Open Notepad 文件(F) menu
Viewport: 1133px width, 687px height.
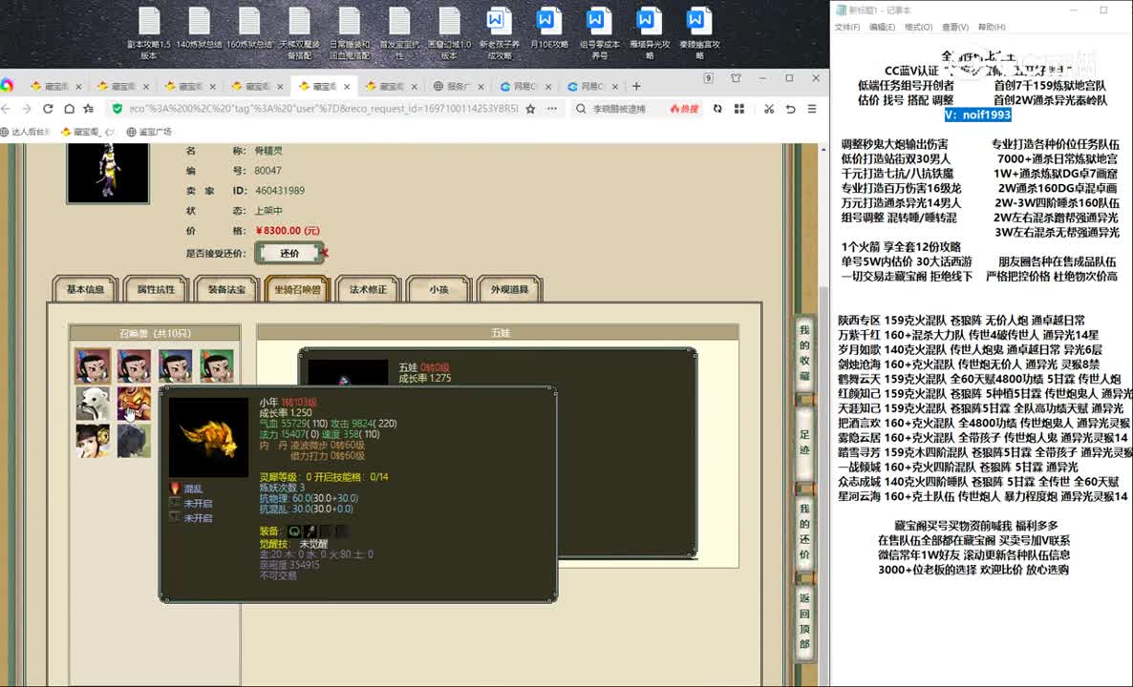pyautogui.click(x=847, y=28)
